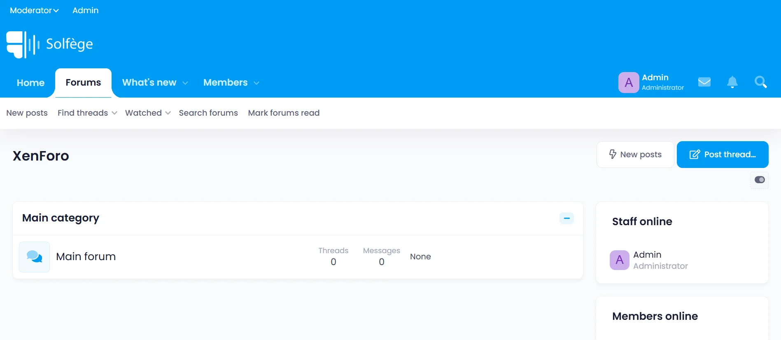The height and width of the screenshot is (340, 781).
Task: Open the conversations envelope icon
Action: (704, 82)
